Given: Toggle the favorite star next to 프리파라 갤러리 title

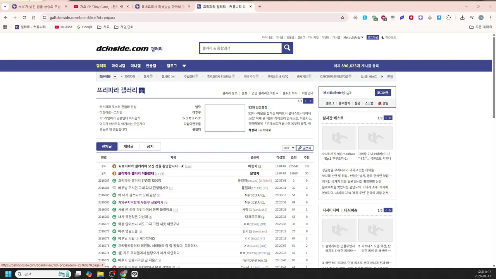Looking at the screenshot, I should click(x=142, y=91).
